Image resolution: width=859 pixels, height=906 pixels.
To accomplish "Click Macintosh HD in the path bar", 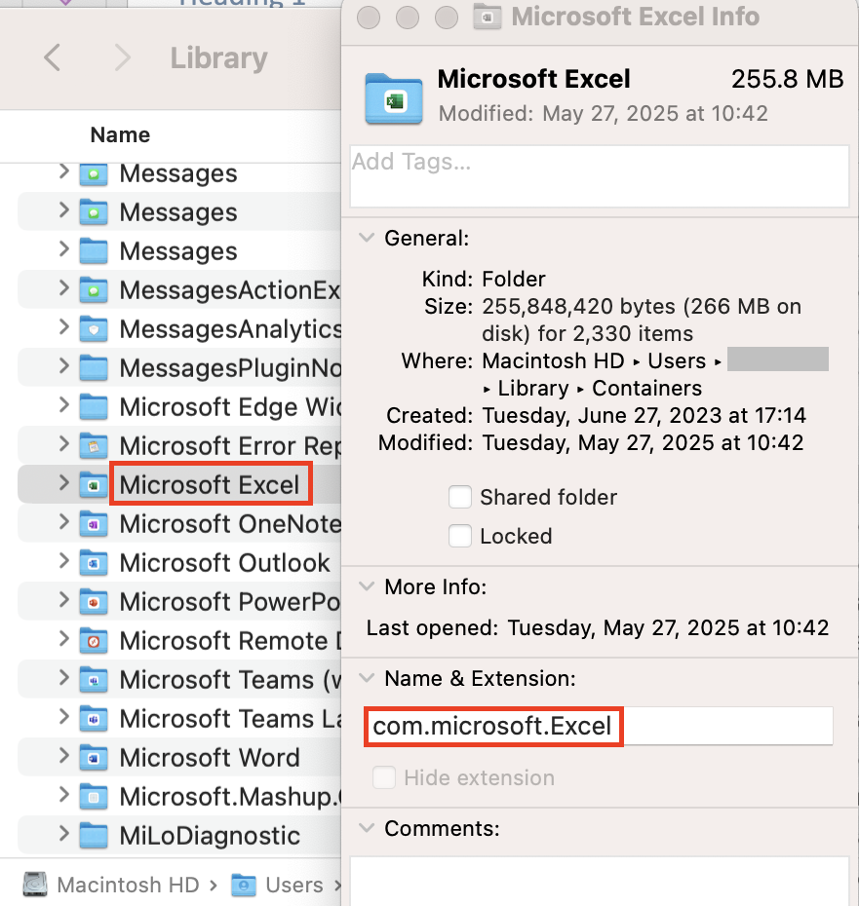I will pyautogui.click(x=128, y=885).
